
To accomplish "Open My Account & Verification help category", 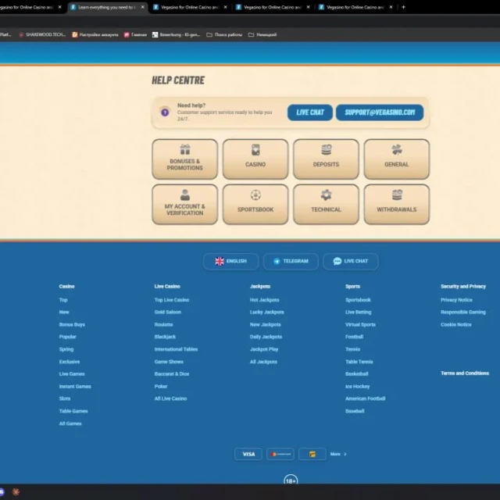I will coord(185,205).
